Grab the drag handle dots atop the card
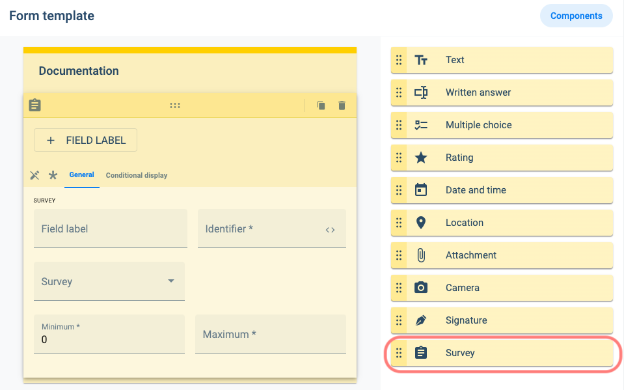The width and height of the screenshot is (624, 390). (x=174, y=105)
